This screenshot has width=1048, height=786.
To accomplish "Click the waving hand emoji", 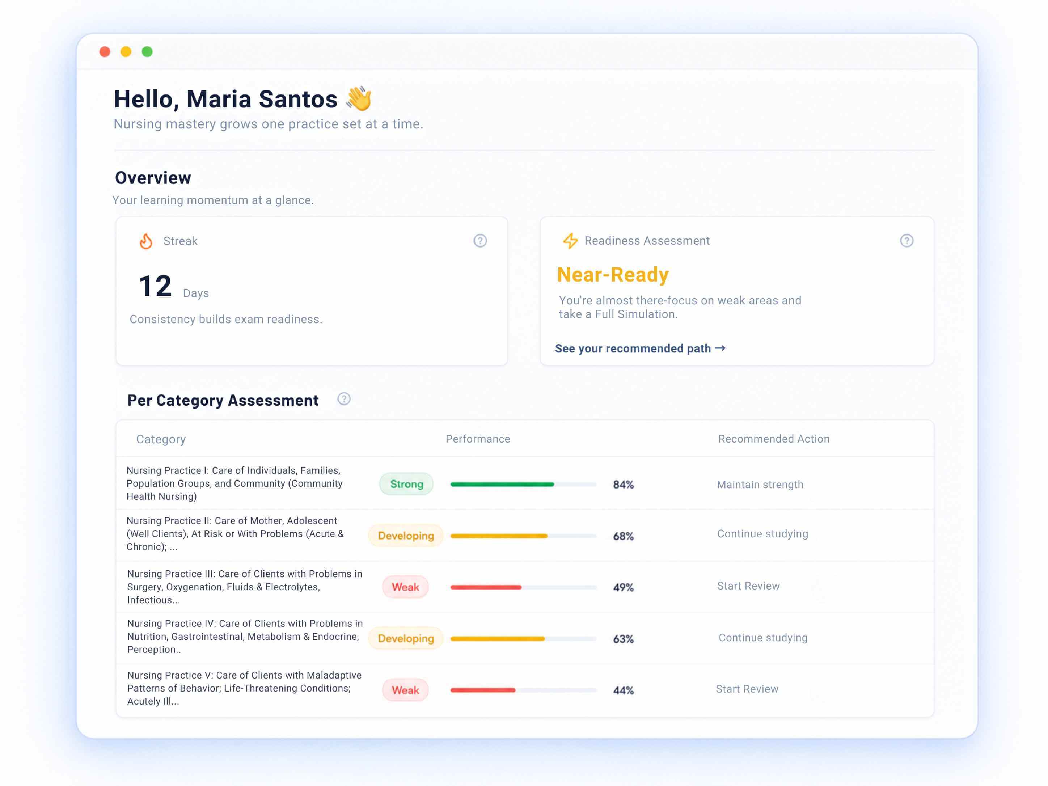I will point(359,98).
